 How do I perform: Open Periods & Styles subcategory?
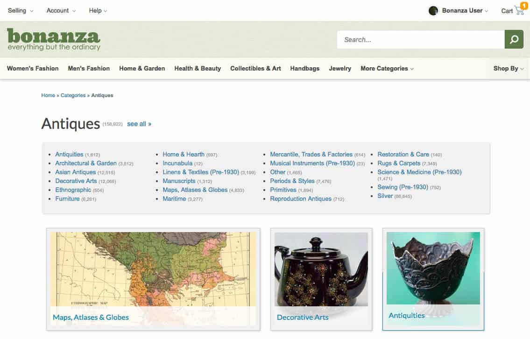click(292, 181)
